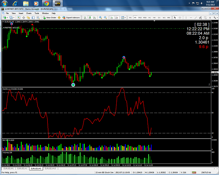Open the Strategy Tester magnifier icon

click(38, 17)
